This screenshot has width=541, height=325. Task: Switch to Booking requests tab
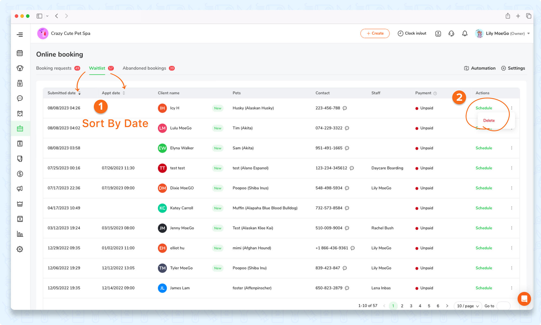tap(54, 68)
